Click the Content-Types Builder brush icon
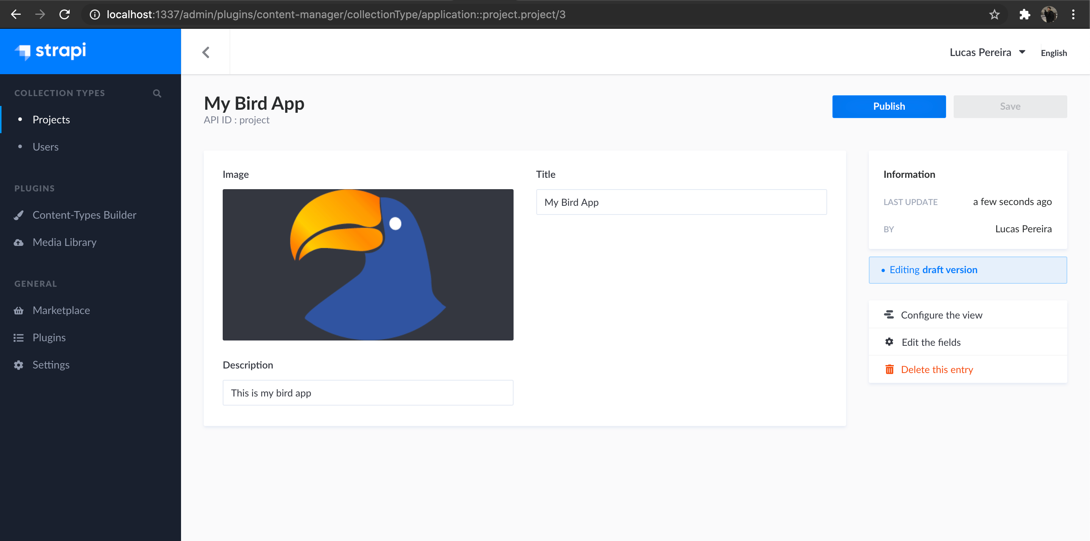1090x541 pixels. (x=19, y=215)
